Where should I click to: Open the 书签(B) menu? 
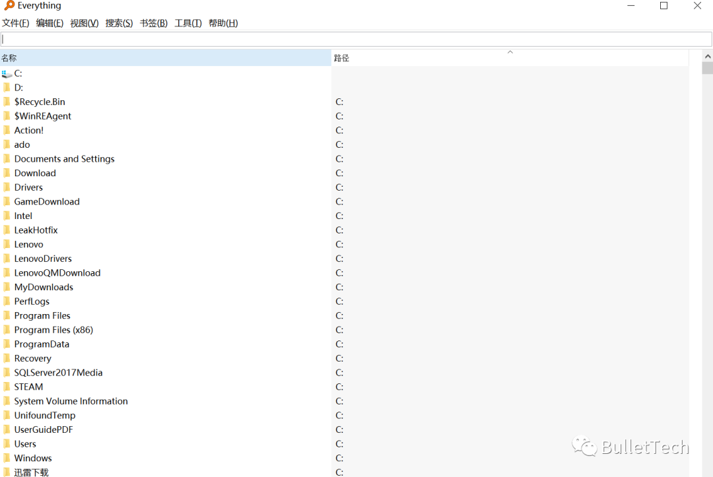click(154, 23)
